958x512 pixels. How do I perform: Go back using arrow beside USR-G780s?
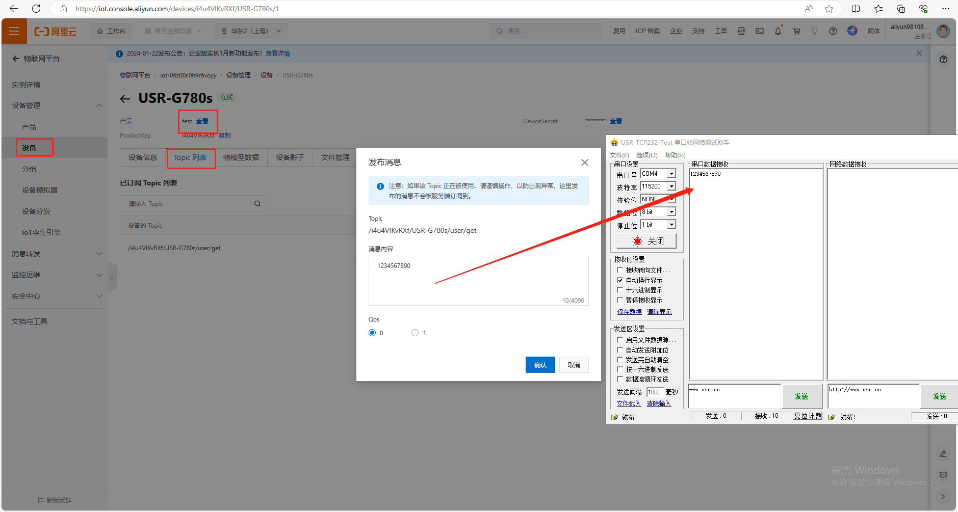click(x=125, y=98)
